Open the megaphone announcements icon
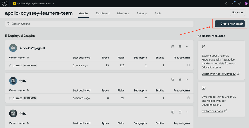Viewport: 249px width, 128px height. tap(233, 3)
